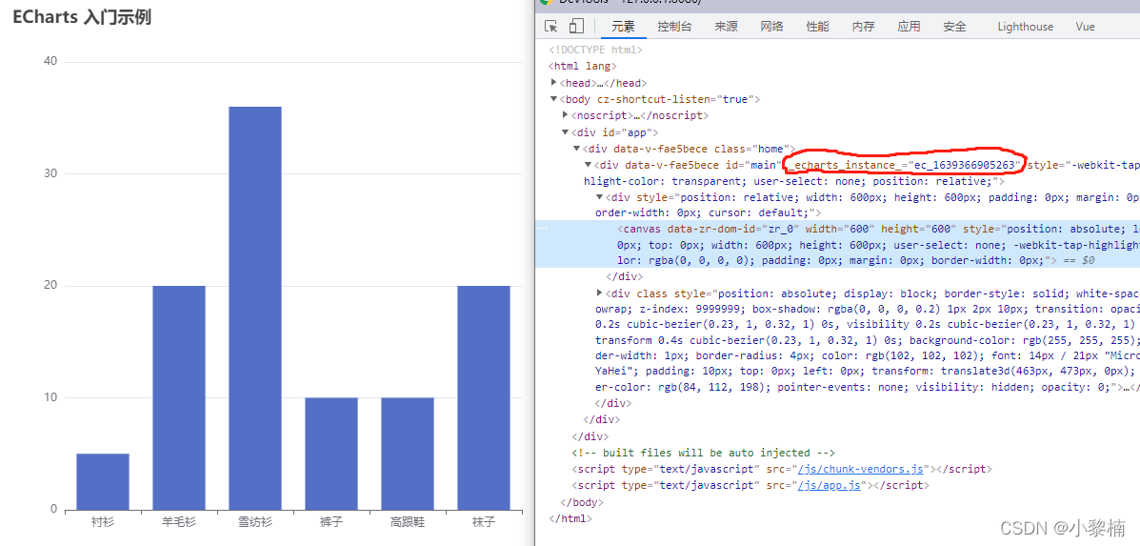Select the canvas zr_0 element row
The width and height of the screenshot is (1140, 546).
(x=837, y=244)
